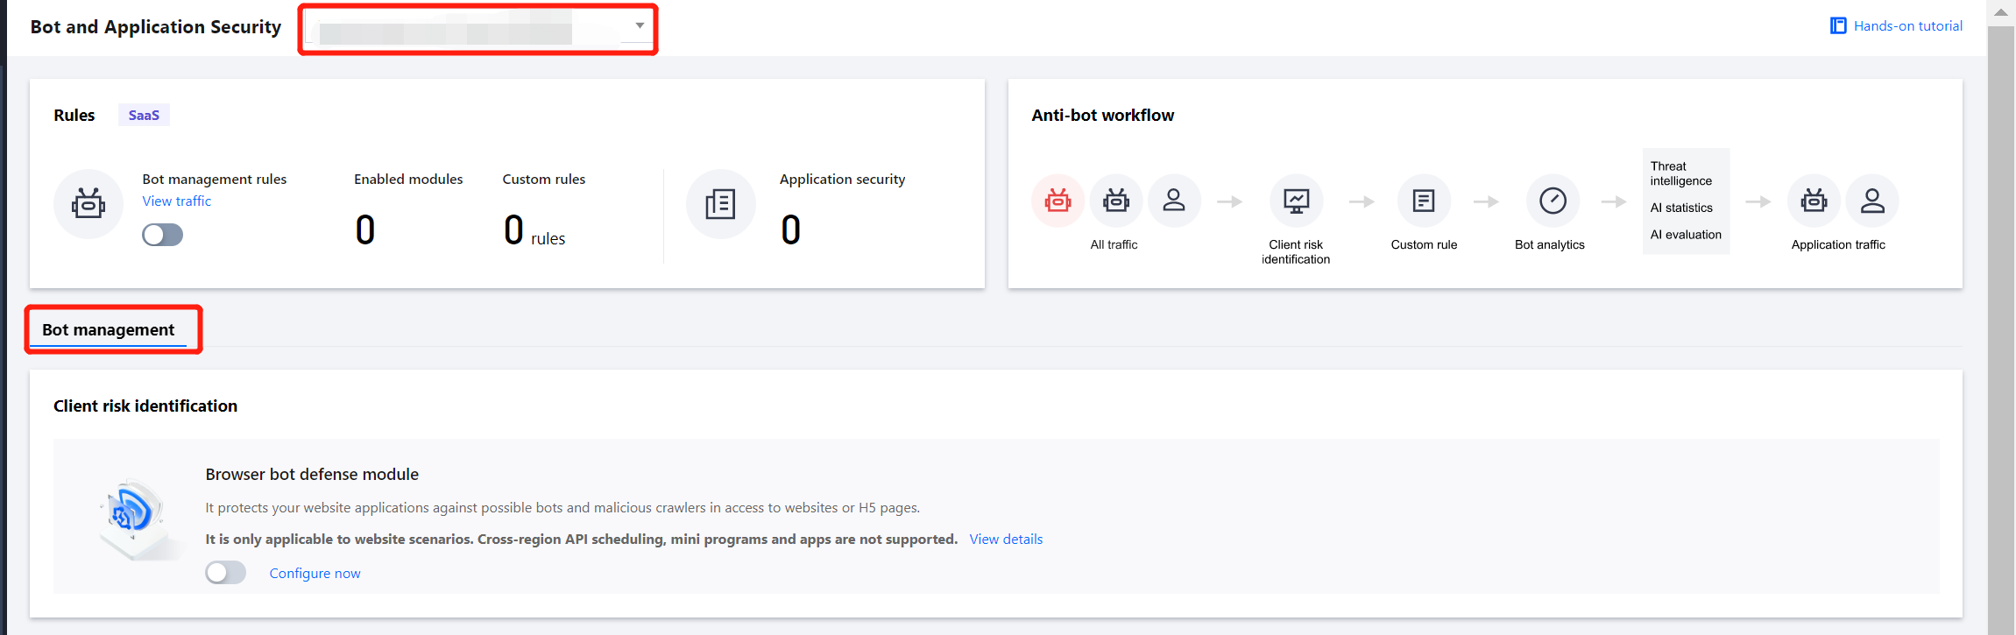Image resolution: width=2016 pixels, height=635 pixels.
Task: Click the red bot icon in workflow
Action: pos(1058,201)
